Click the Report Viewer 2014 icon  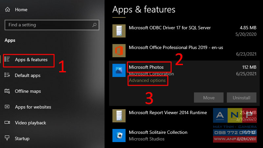[119, 116]
